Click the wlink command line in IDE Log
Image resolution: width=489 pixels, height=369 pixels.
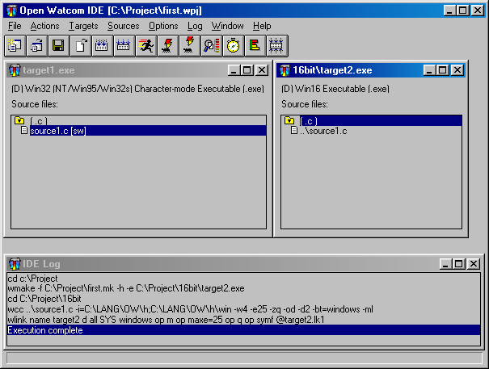click(162, 320)
